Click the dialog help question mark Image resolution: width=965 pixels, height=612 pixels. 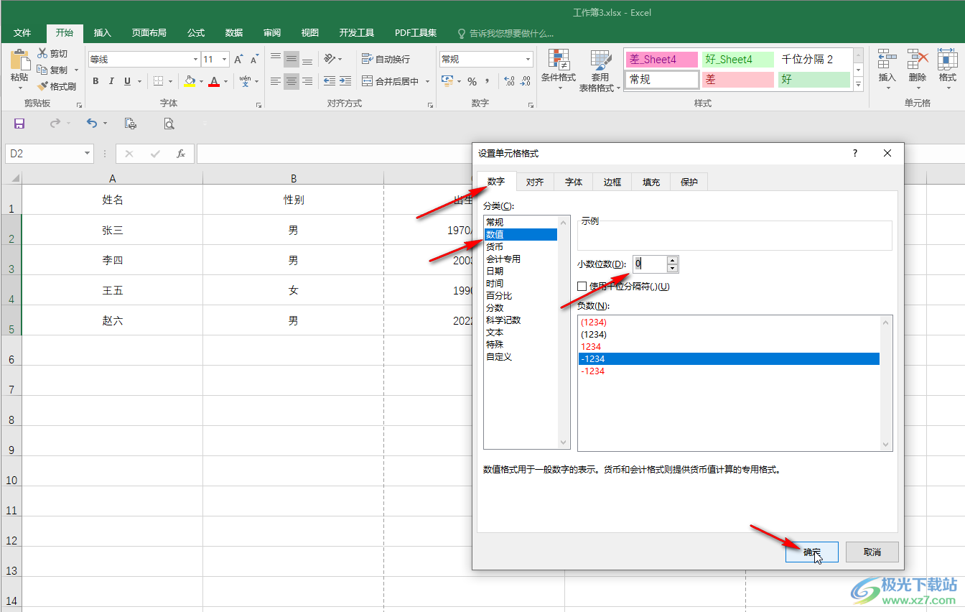(855, 153)
